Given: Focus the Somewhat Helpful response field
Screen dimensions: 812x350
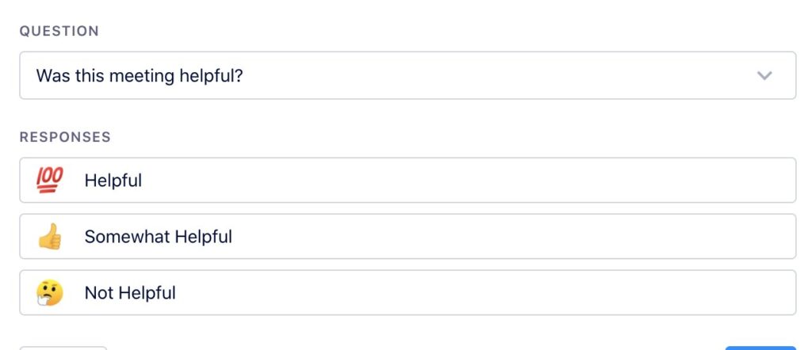Looking at the screenshot, I should [408, 237].
